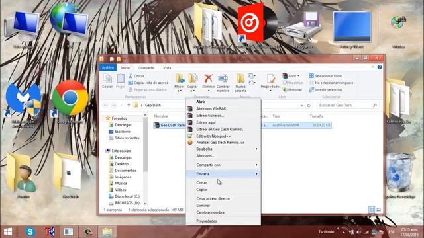Screen dimensions: 424x238
Task: Open the Archivo tab
Action: click(108, 67)
